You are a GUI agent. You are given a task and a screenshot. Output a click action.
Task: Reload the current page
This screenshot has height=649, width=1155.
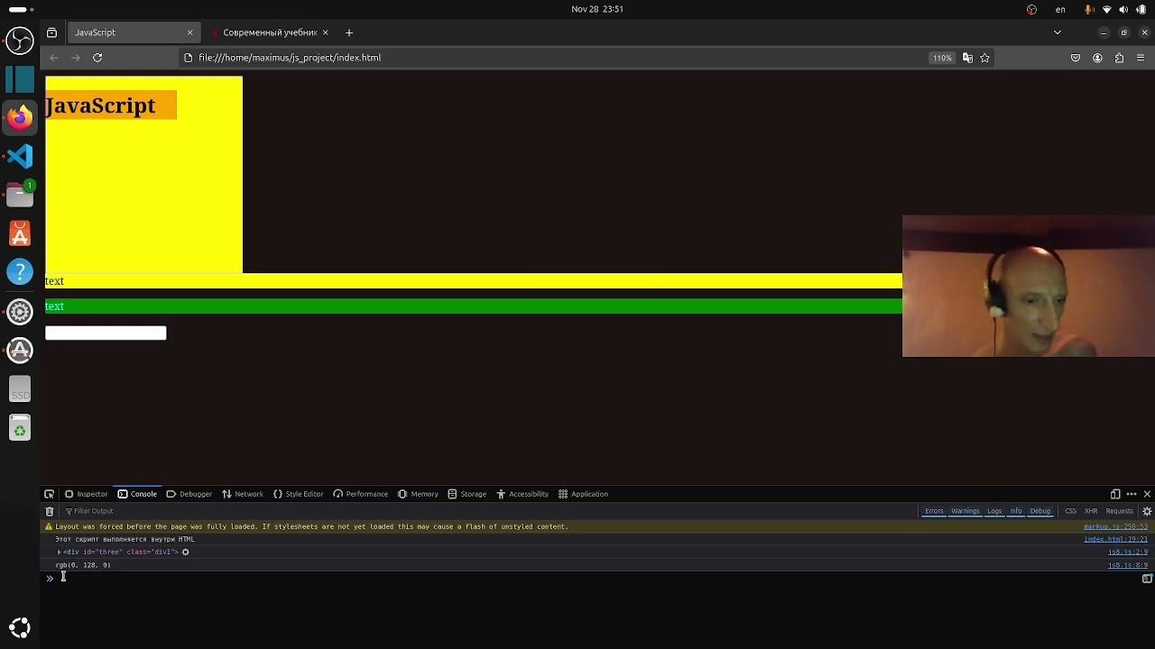click(x=97, y=58)
